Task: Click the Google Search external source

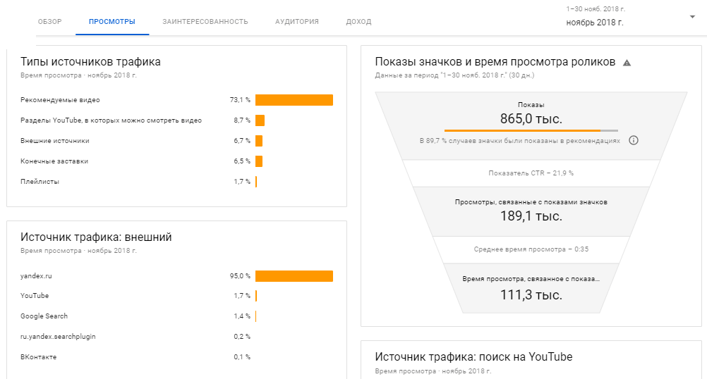Action: pos(44,316)
